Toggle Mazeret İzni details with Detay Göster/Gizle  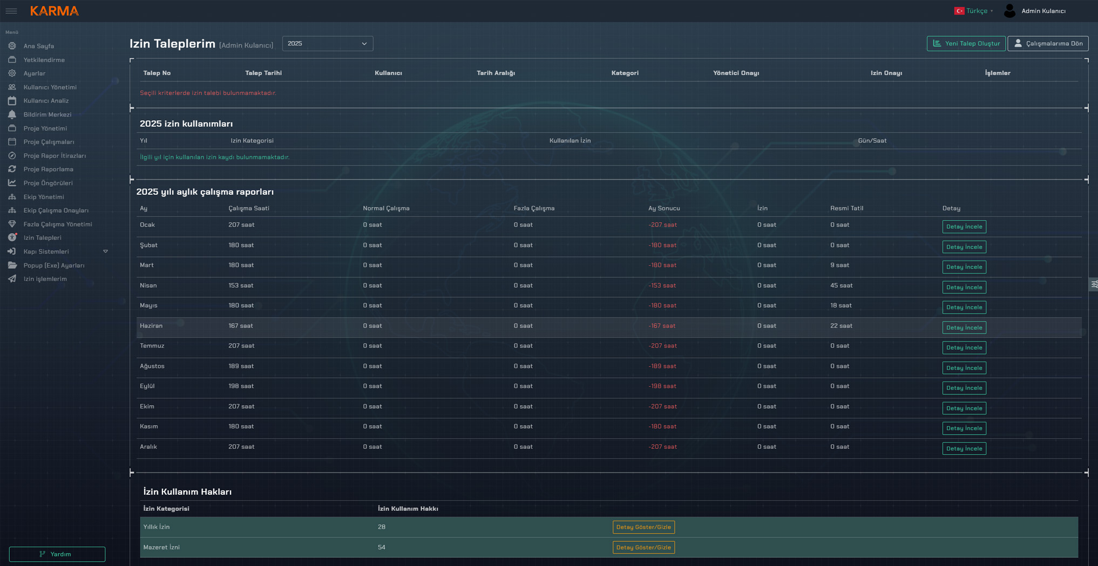pyautogui.click(x=643, y=547)
